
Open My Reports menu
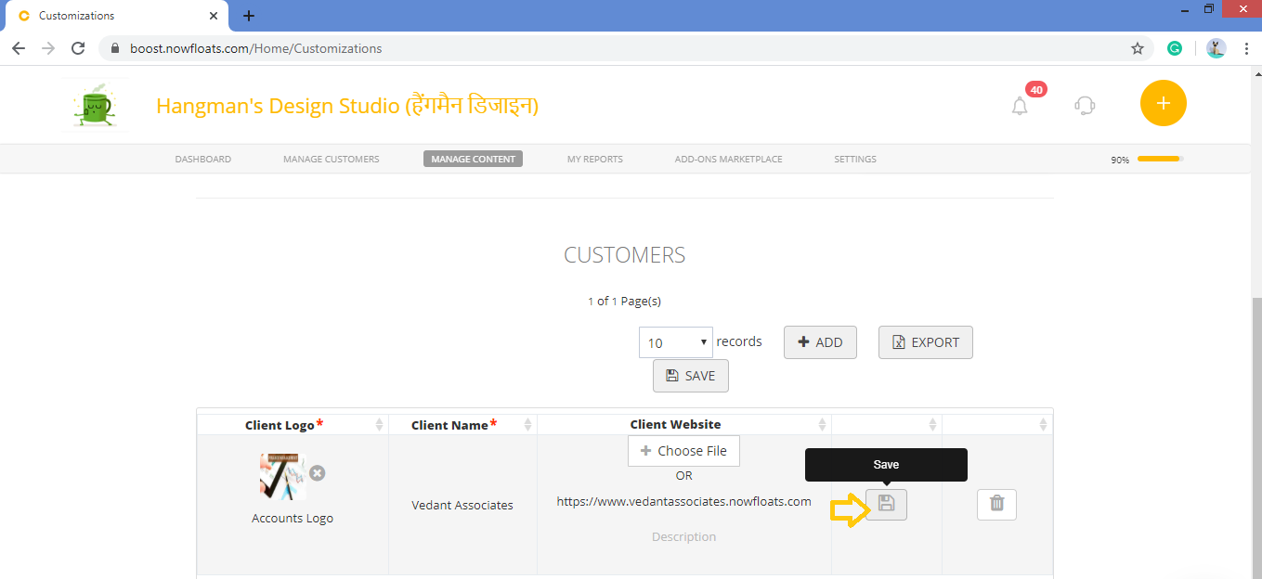tap(595, 159)
